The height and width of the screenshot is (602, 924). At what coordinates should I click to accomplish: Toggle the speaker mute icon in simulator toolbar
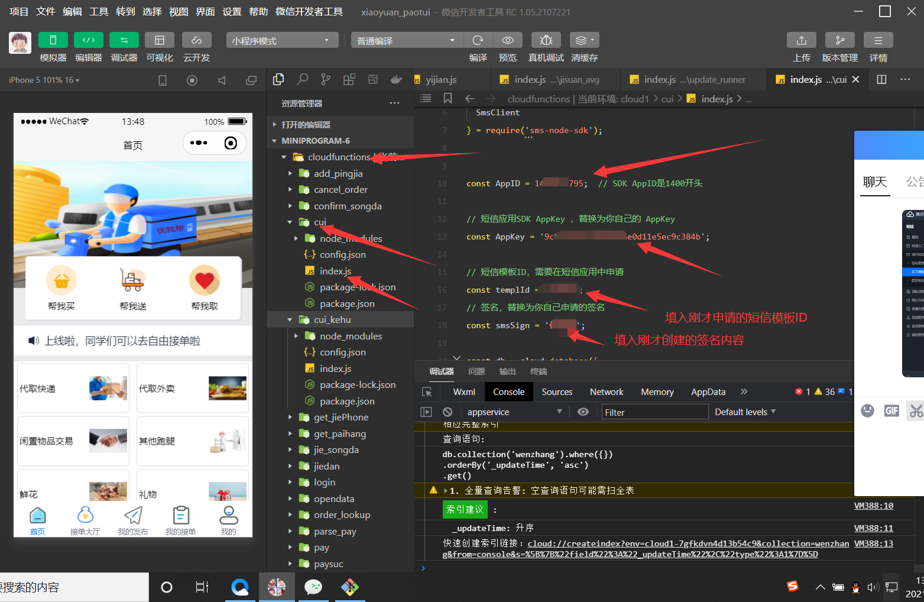tap(221, 80)
